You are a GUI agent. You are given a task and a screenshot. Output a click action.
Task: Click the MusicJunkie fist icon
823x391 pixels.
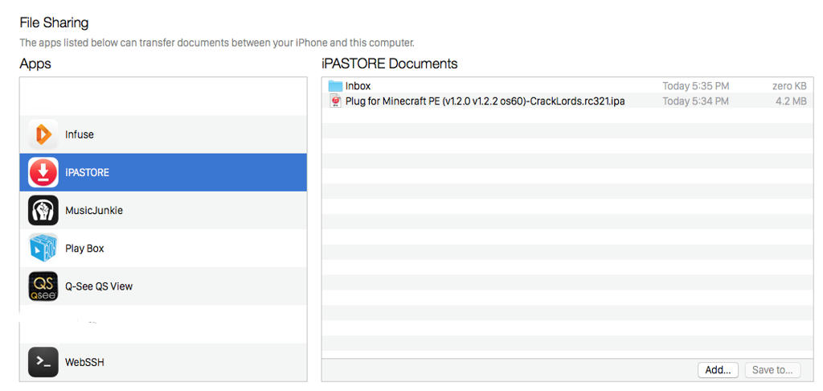[43, 210]
